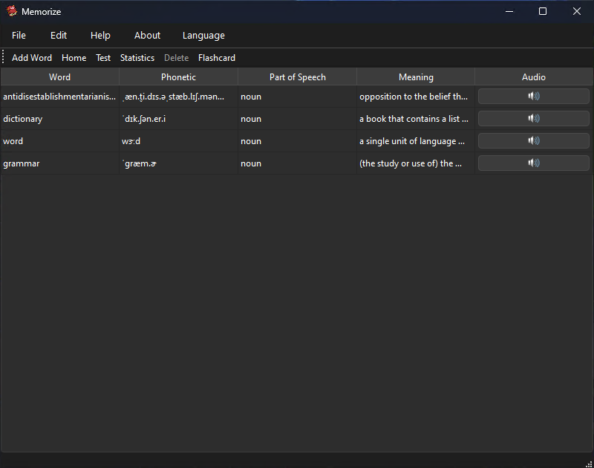Image resolution: width=594 pixels, height=468 pixels.
Task: Go to Home in the toolbar
Action: click(x=74, y=58)
